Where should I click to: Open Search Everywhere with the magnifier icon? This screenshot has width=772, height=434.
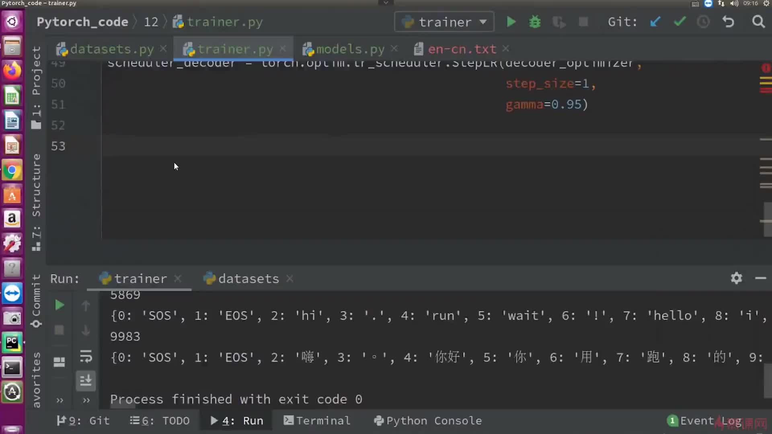pos(758,22)
